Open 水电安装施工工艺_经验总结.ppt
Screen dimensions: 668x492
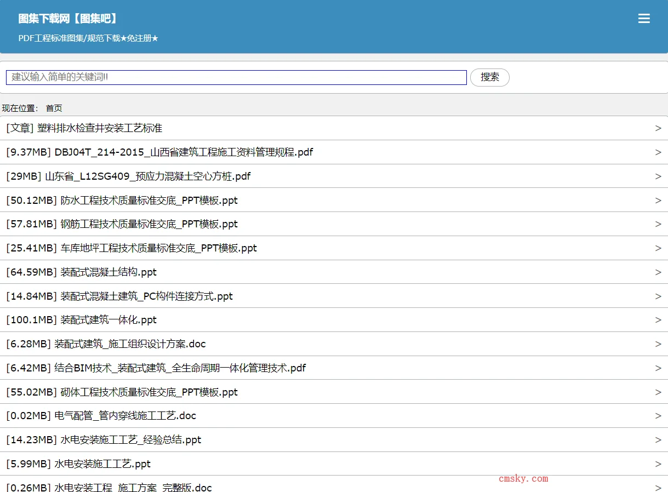[334, 440]
